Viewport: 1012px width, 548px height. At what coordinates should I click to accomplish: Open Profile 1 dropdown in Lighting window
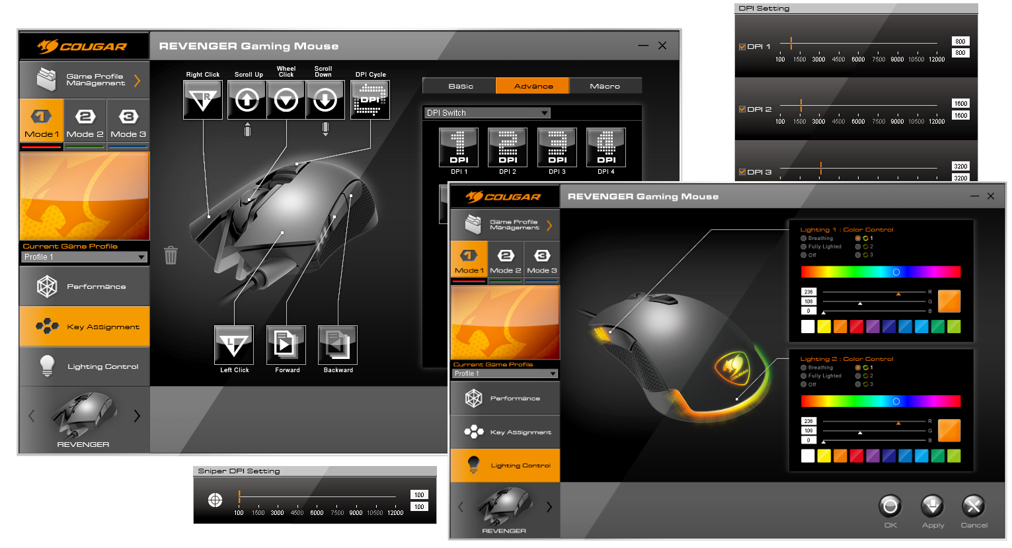505,373
